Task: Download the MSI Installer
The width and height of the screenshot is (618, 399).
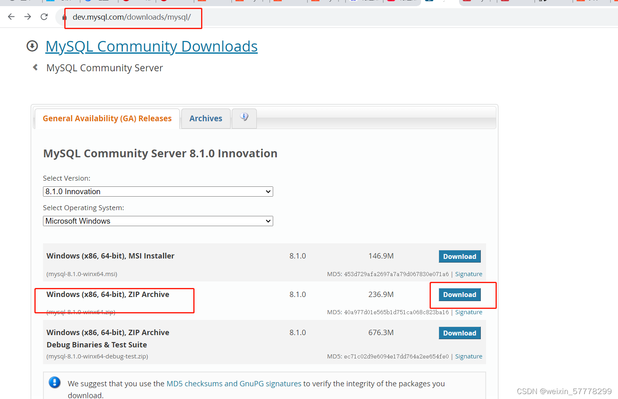Action: pyautogui.click(x=460, y=256)
